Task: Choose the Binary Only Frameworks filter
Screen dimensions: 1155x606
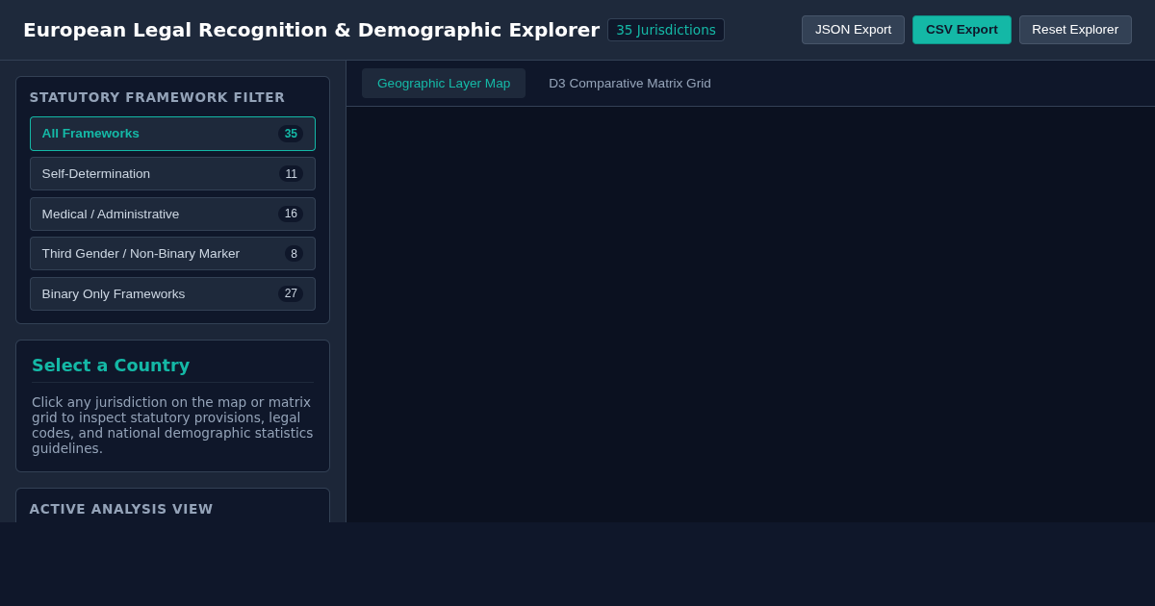Action: pyautogui.click(x=172, y=293)
